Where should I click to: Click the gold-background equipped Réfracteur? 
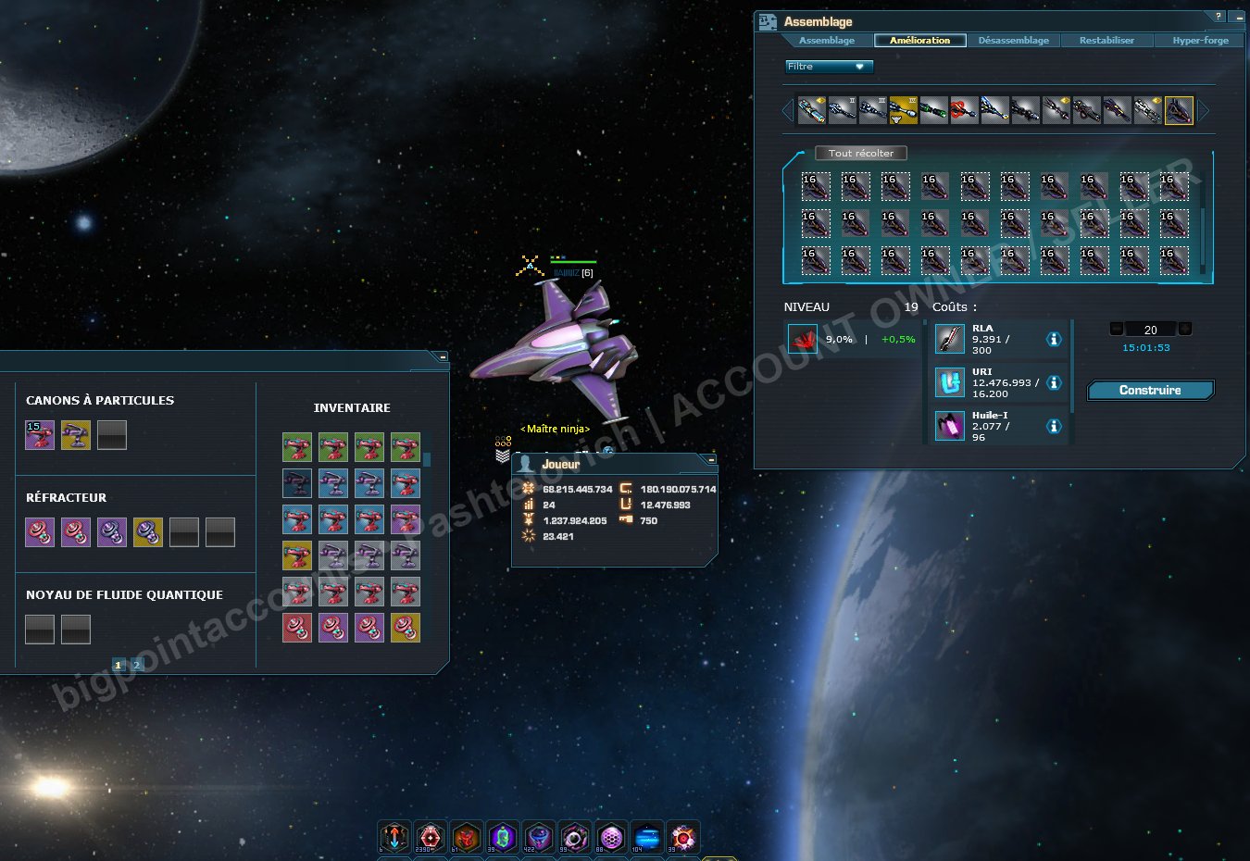click(x=148, y=532)
